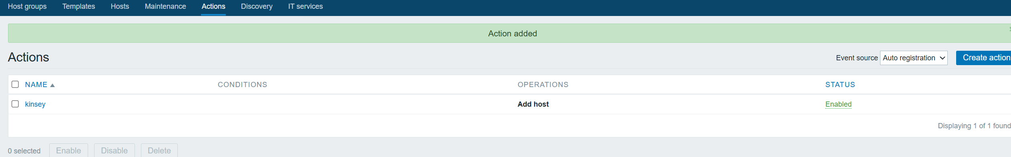Image resolution: width=1011 pixels, height=157 pixels.
Task: Tick the select-all checkbox in table header
Action: [x=15, y=84]
